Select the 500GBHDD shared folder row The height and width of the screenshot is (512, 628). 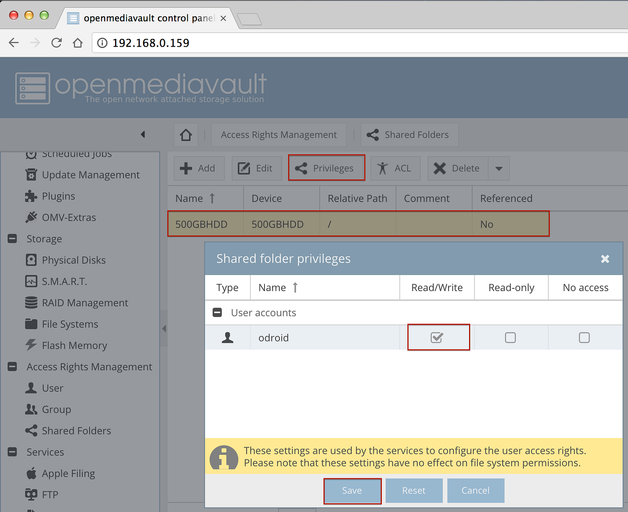[358, 224]
